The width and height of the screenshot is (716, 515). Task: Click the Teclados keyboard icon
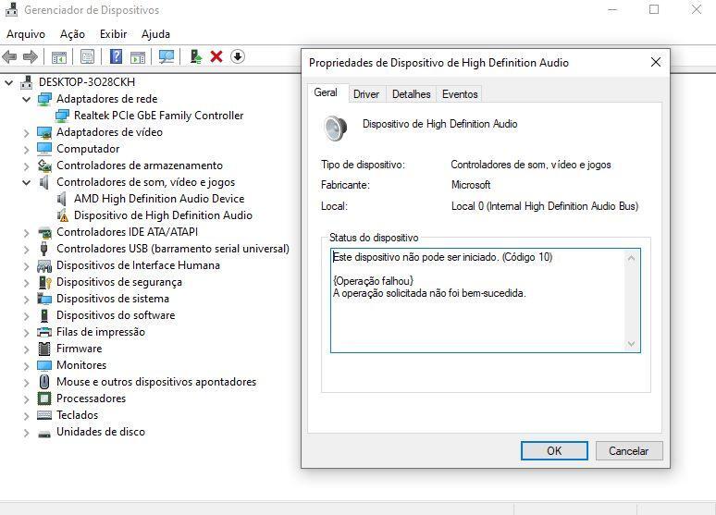point(44,415)
